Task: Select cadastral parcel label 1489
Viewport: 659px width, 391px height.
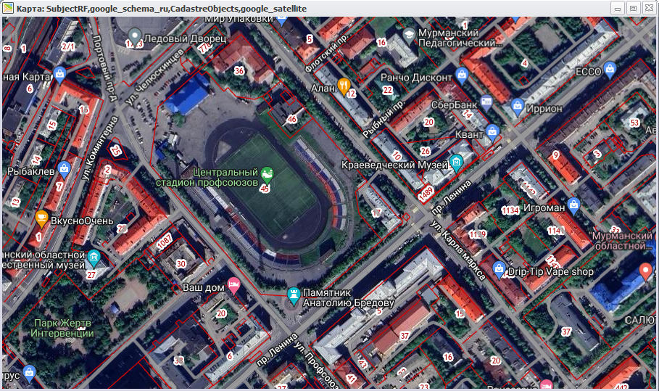Action: point(426,192)
